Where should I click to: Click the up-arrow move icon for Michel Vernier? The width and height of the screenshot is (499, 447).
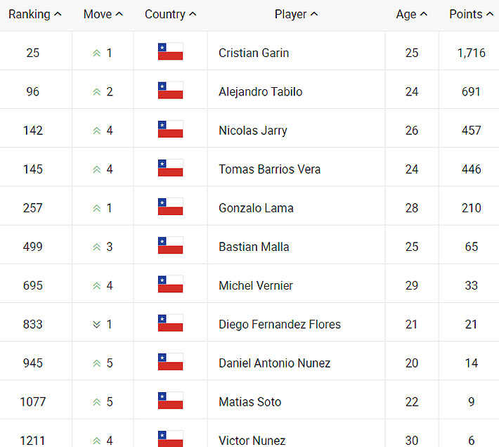click(x=96, y=285)
